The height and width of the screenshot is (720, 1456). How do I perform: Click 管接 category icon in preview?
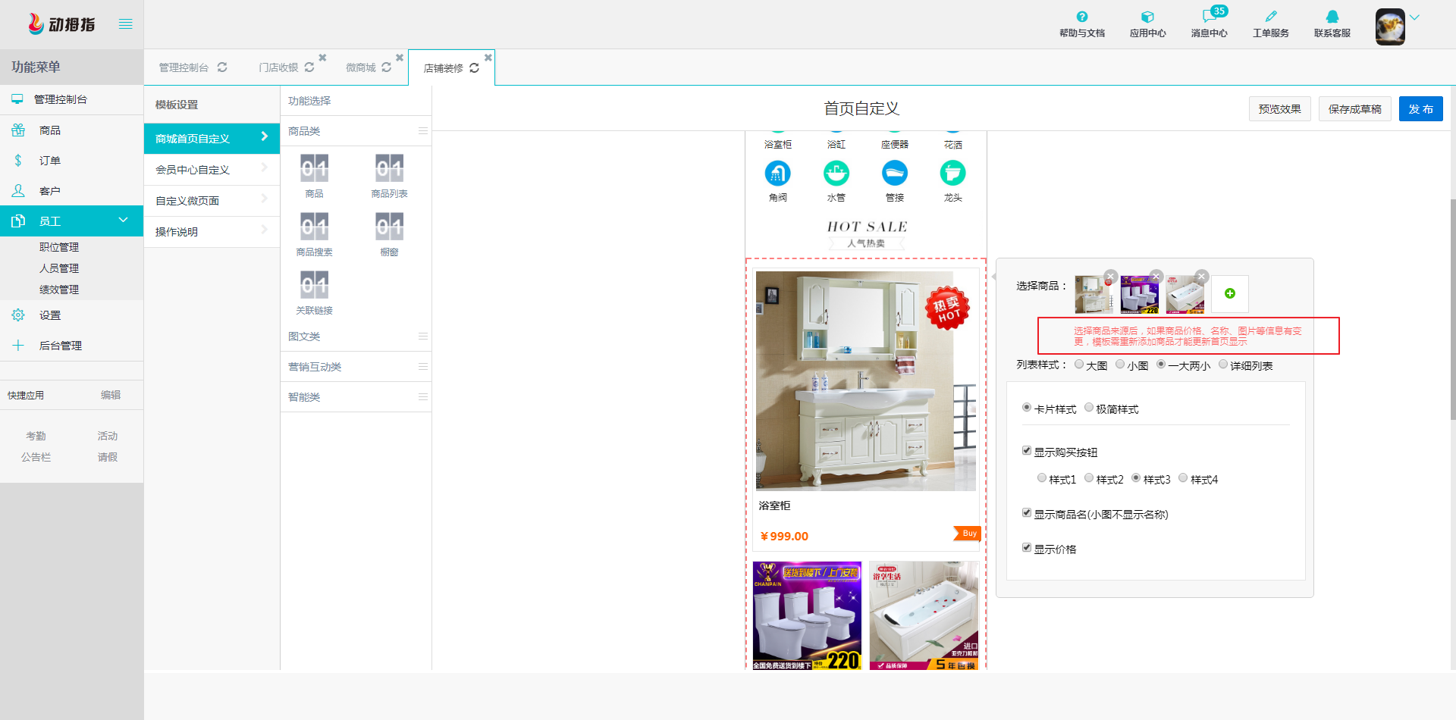(895, 174)
